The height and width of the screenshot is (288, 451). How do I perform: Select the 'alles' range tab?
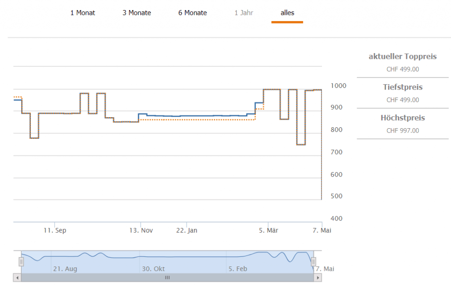[287, 13]
